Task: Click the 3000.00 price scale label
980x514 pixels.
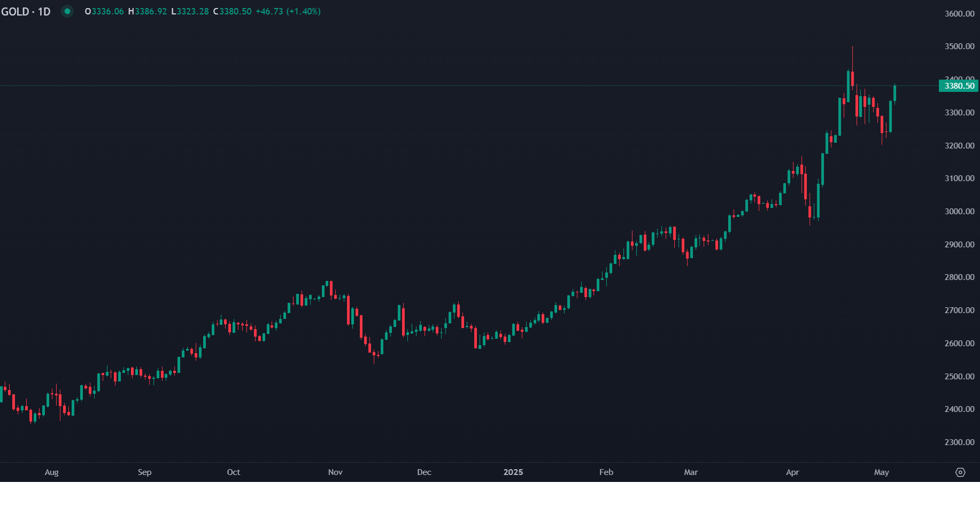Action: 959,212
